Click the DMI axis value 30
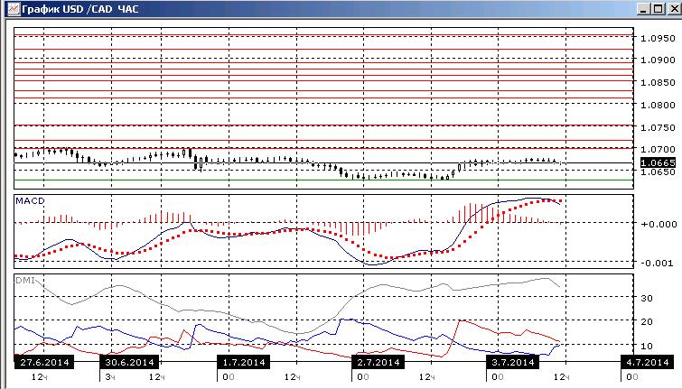 click(647, 298)
